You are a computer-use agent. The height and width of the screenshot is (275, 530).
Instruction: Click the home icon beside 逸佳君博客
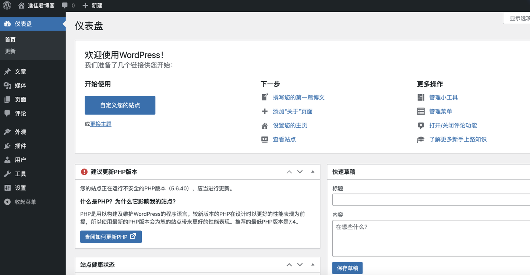pyautogui.click(x=21, y=6)
